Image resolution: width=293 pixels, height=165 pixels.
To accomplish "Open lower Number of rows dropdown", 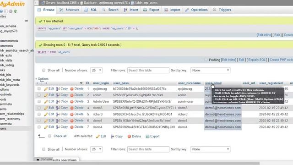I will (x=96, y=149).
